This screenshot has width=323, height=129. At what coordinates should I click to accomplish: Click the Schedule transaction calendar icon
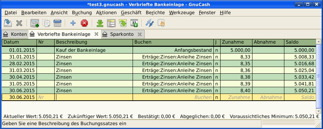pos(134,23)
